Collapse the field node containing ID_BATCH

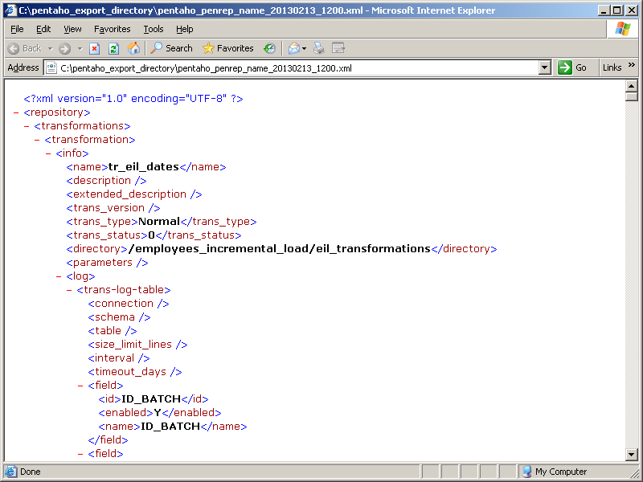click(x=80, y=386)
